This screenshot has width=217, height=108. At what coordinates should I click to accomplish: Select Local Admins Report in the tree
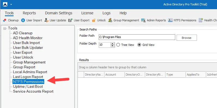click(30, 72)
